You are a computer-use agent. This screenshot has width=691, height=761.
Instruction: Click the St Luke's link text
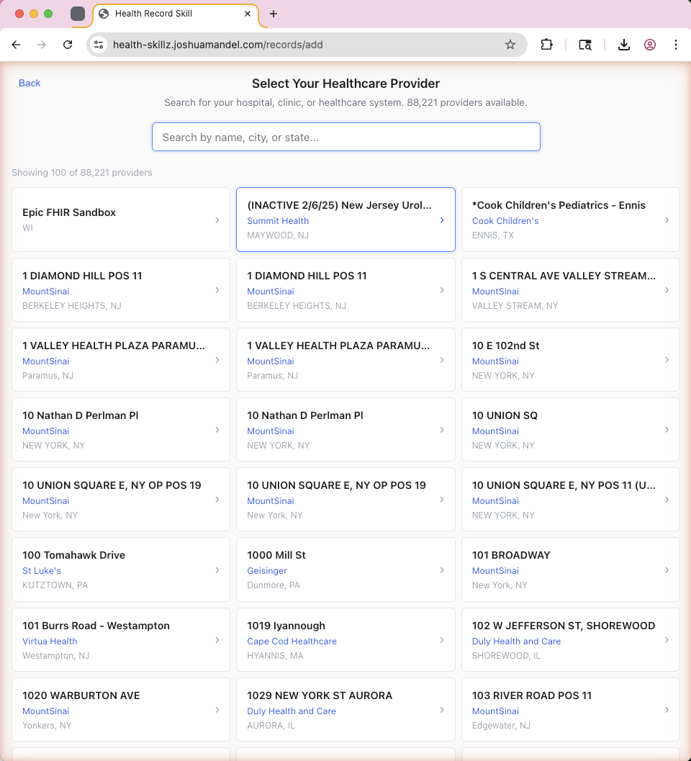[x=42, y=570]
